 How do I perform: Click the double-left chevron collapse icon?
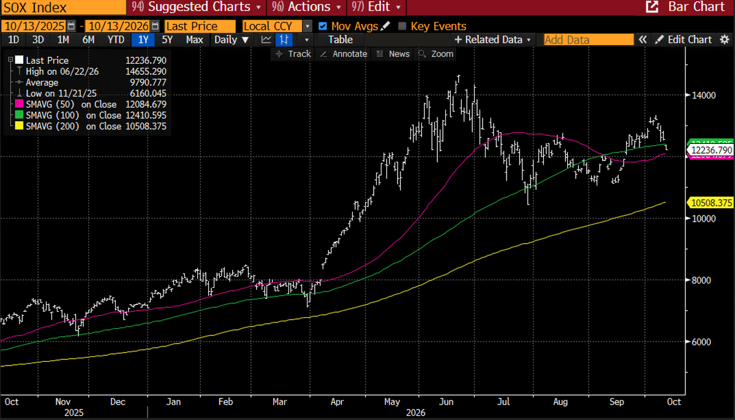click(x=643, y=40)
